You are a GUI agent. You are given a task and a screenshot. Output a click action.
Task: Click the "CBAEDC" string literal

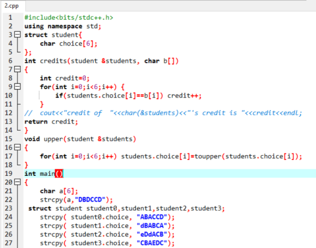point(152,243)
